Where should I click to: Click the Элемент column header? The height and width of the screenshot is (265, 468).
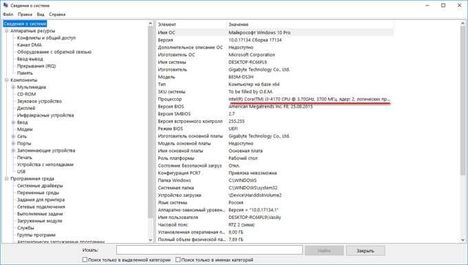pos(191,25)
